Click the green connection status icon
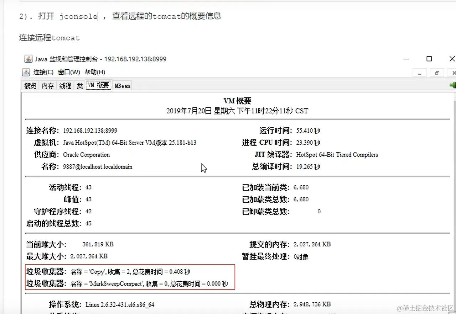The image size is (456, 314). point(453,85)
